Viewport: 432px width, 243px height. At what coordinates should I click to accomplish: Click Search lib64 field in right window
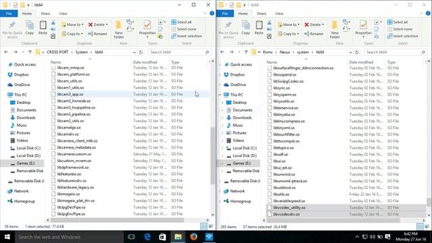coord(396,52)
